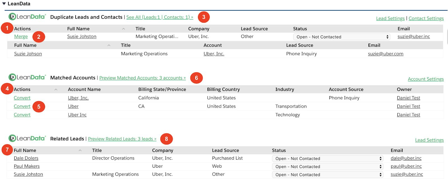Sort Matched Accounts by Actions column arrow
This screenshot has height=180, width=448.
point(56,89)
